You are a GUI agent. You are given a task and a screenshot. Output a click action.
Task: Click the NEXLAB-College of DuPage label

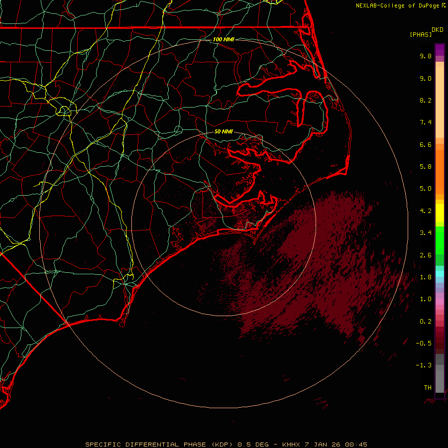point(397,5)
